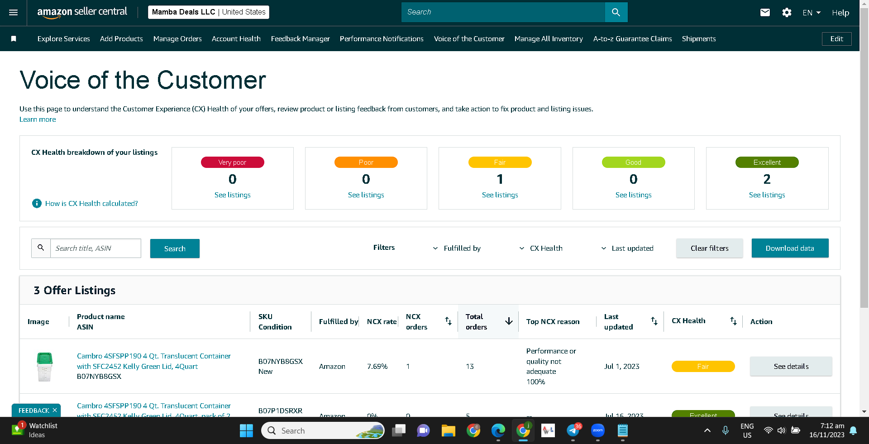The width and height of the screenshot is (869, 444).
Task: Navigate to Account Health
Action: 236,39
